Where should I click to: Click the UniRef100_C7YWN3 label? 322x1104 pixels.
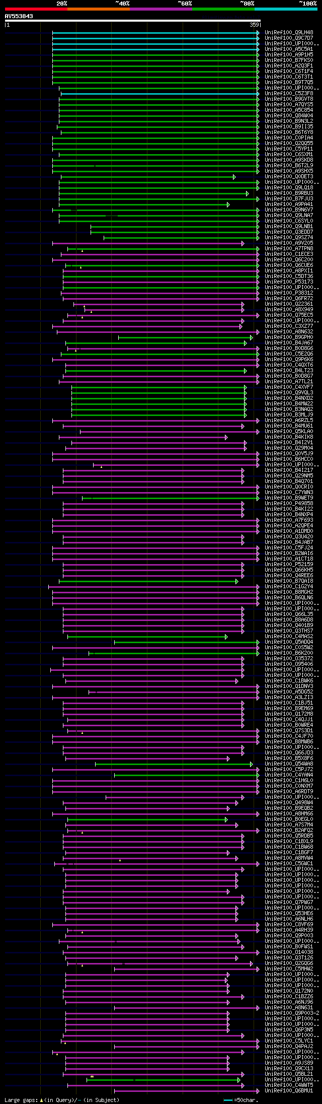click(x=289, y=493)
